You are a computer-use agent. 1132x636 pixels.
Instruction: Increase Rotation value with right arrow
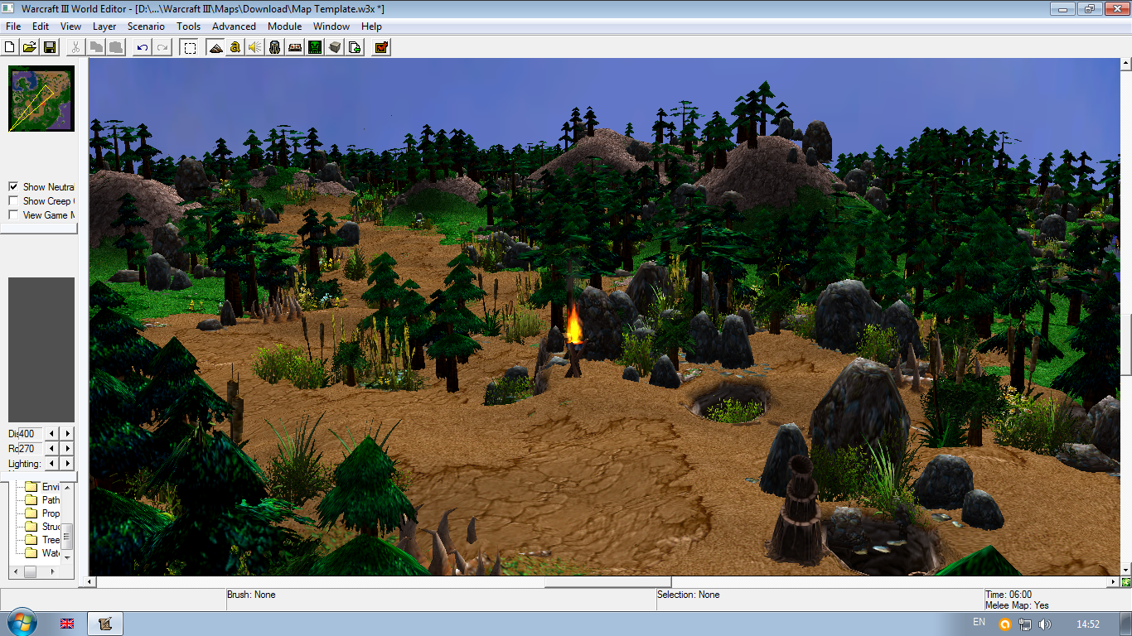tap(67, 448)
